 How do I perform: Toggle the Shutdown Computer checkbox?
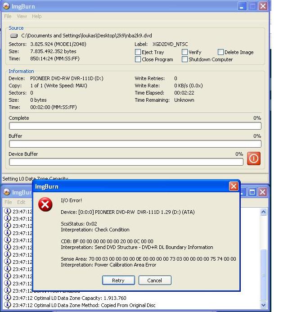(184, 59)
